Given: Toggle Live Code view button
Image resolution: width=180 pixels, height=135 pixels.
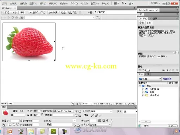Looking at the screenshot, I should point(34,12).
